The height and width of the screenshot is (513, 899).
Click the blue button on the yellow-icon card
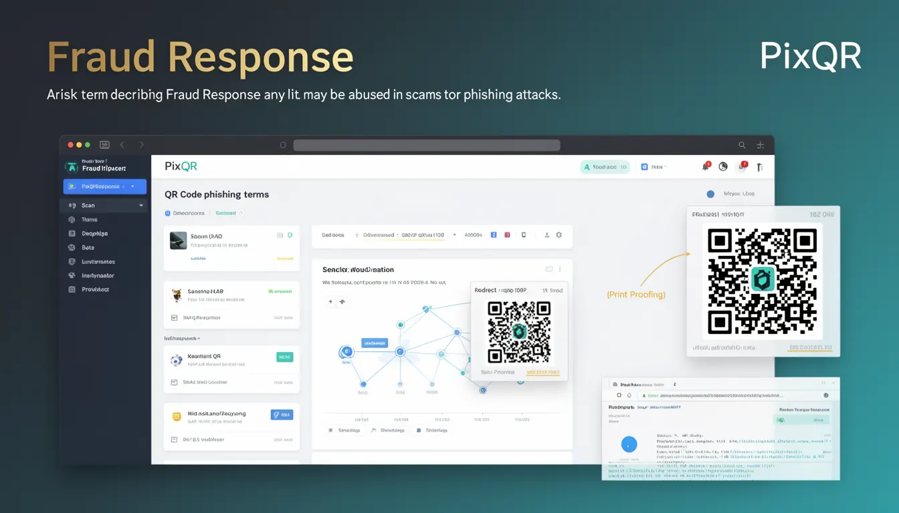tap(282, 415)
